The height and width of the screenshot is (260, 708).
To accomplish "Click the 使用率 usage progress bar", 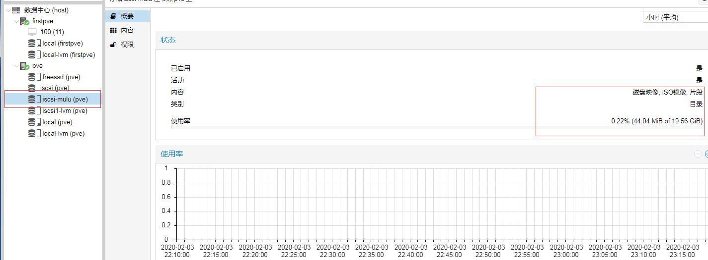I will pos(436,128).
